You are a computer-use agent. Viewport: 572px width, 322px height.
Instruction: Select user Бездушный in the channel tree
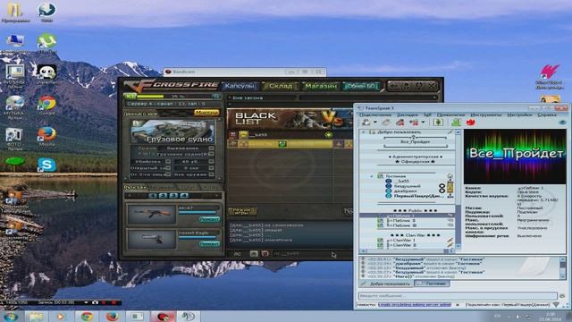tap(408, 186)
